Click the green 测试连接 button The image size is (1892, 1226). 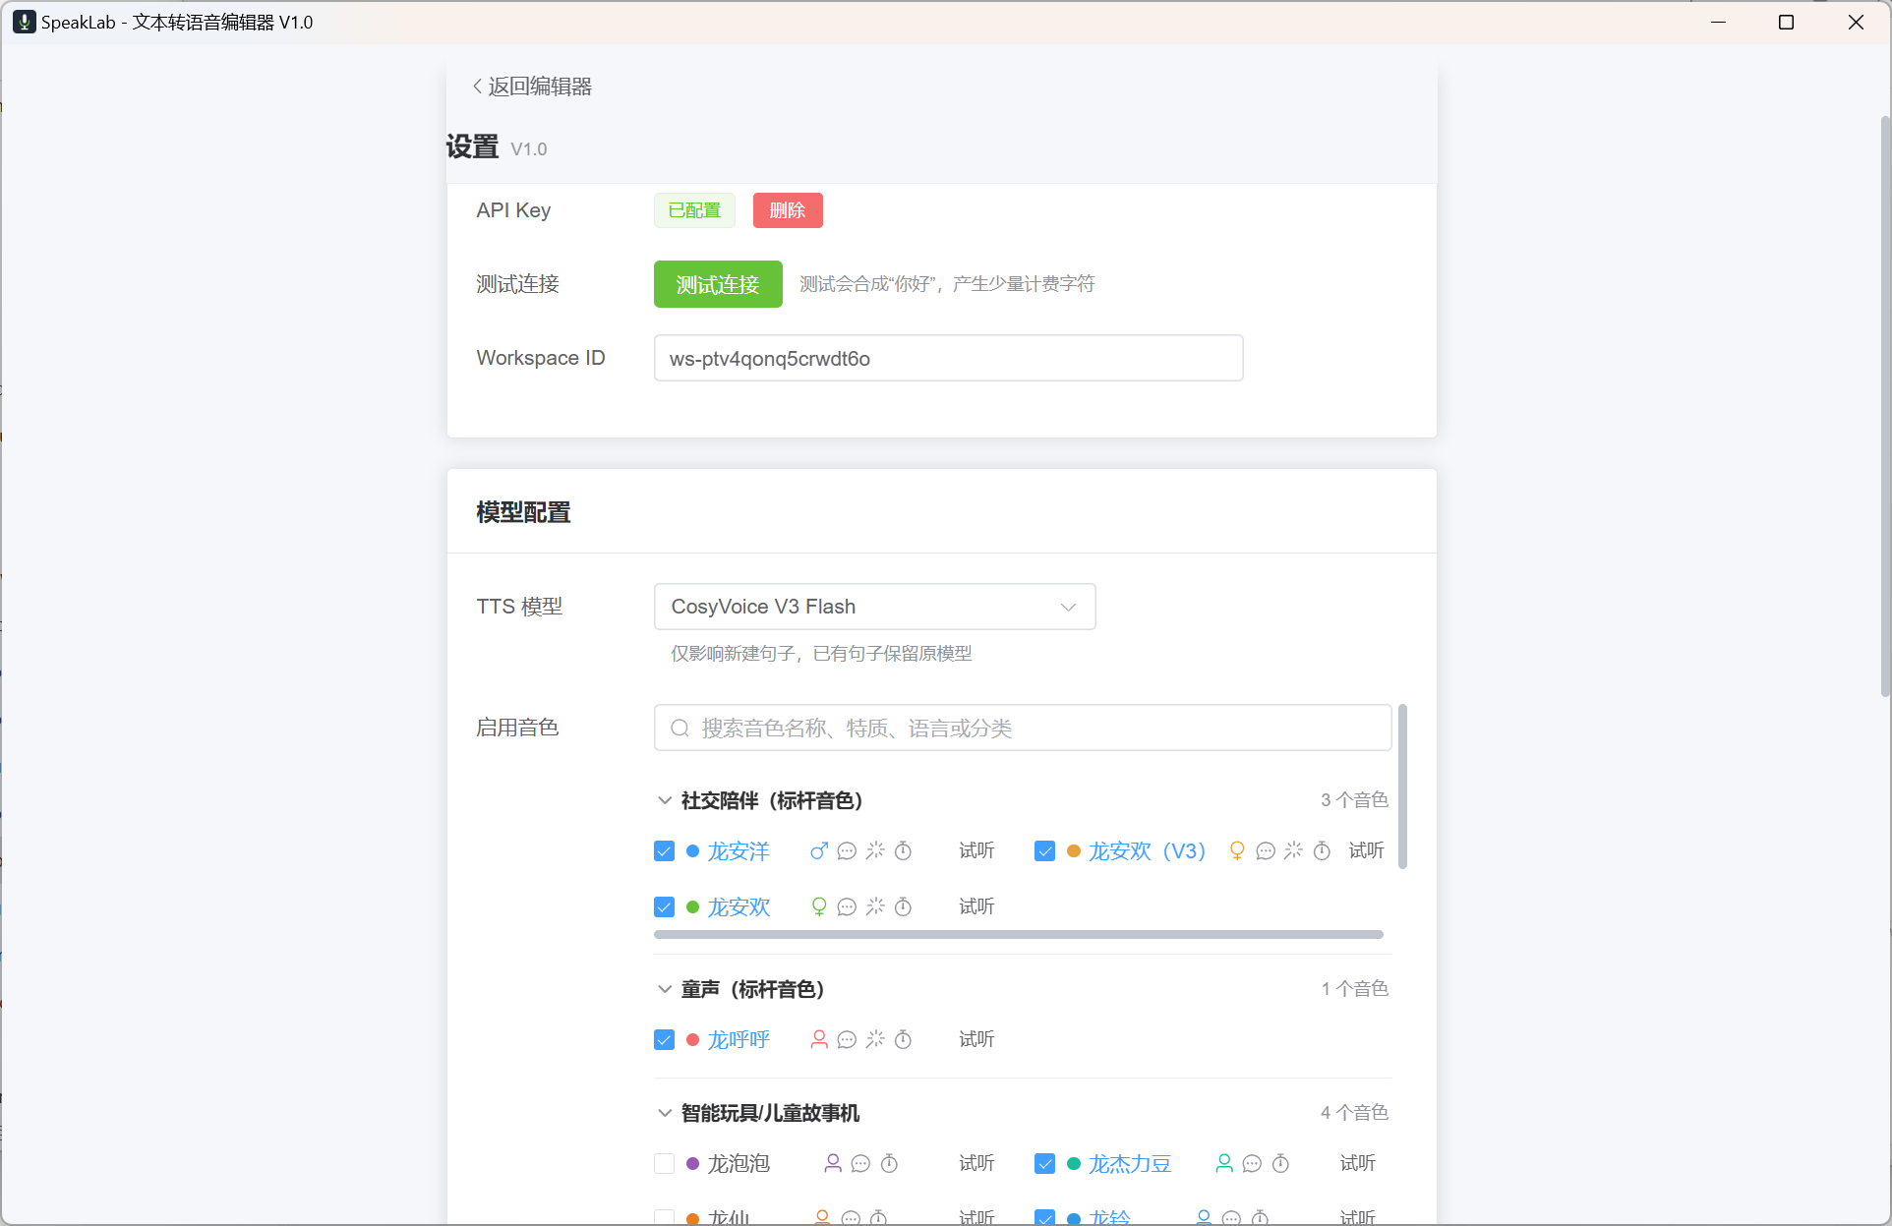coord(718,284)
